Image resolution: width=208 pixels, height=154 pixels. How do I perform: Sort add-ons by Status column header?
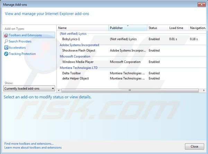pyautogui.click(x=157, y=28)
